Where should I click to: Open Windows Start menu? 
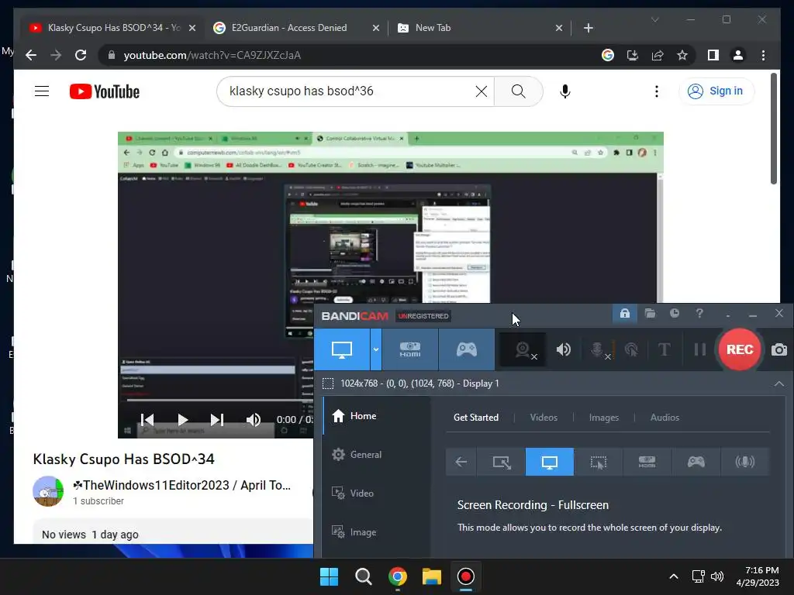329,576
